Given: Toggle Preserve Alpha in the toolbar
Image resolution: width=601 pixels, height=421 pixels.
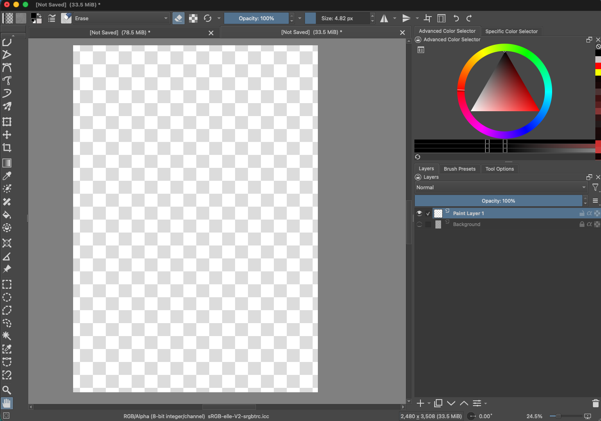Looking at the screenshot, I should tap(193, 18).
